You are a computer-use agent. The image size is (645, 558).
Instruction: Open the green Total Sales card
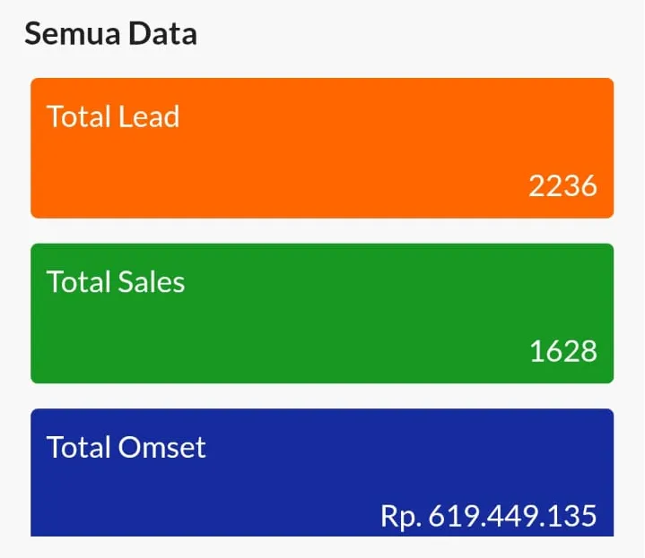pyautogui.click(x=322, y=313)
